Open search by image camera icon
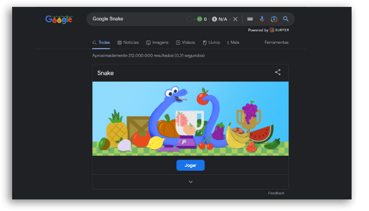 pos(274,19)
